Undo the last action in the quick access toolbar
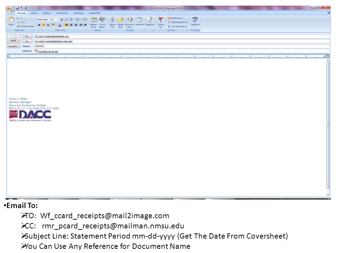Viewport: 338px width, 253px height. pos(21,8)
